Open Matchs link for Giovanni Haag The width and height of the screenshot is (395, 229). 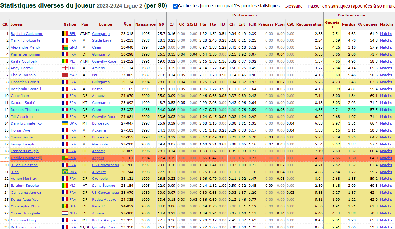click(x=386, y=220)
